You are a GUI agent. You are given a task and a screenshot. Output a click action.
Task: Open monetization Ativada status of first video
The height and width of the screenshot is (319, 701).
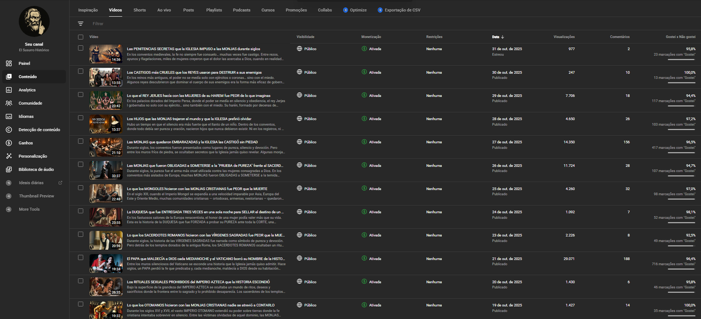click(x=372, y=49)
